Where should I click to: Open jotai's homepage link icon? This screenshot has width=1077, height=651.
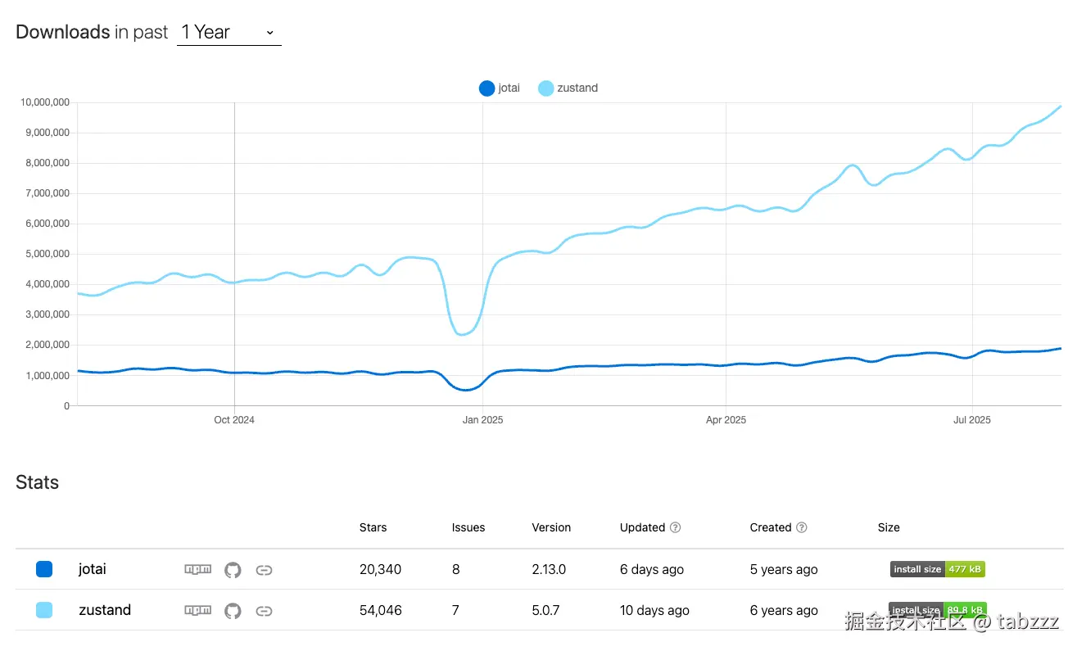point(264,569)
